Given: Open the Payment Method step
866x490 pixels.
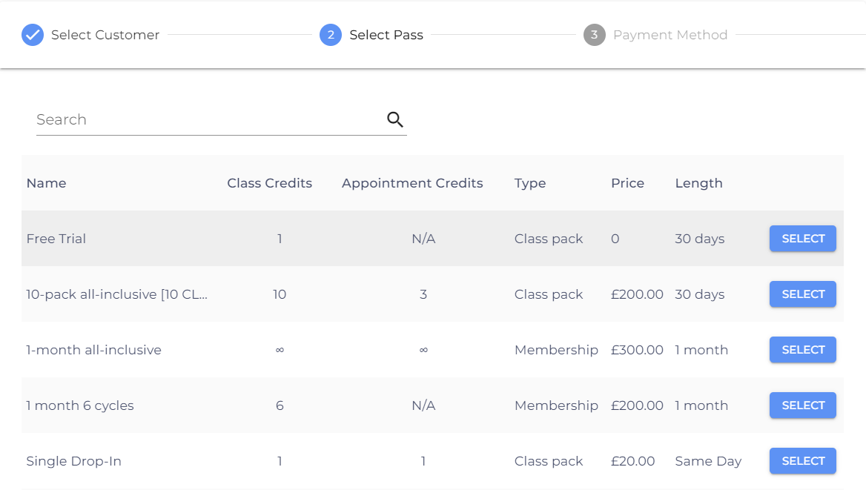Looking at the screenshot, I should pos(670,35).
